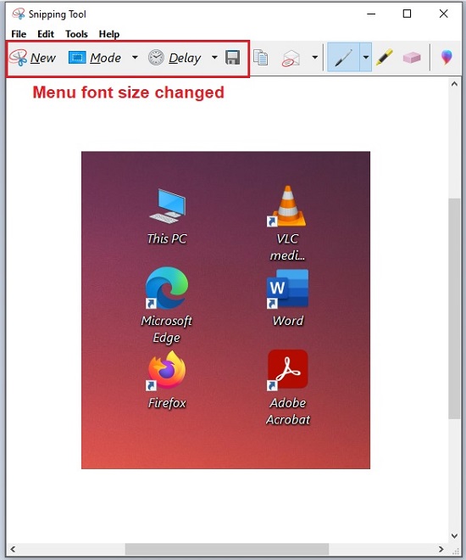Image resolution: width=466 pixels, height=560 pixels.
Task: Click the vertical scrollbar up arrow
Action: (x=454, y=84)
